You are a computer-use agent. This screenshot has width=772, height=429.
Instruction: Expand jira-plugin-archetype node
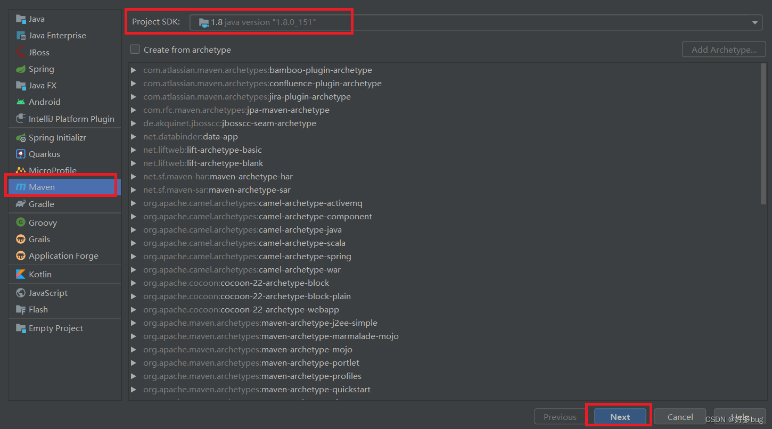click(x=133, y=97)
